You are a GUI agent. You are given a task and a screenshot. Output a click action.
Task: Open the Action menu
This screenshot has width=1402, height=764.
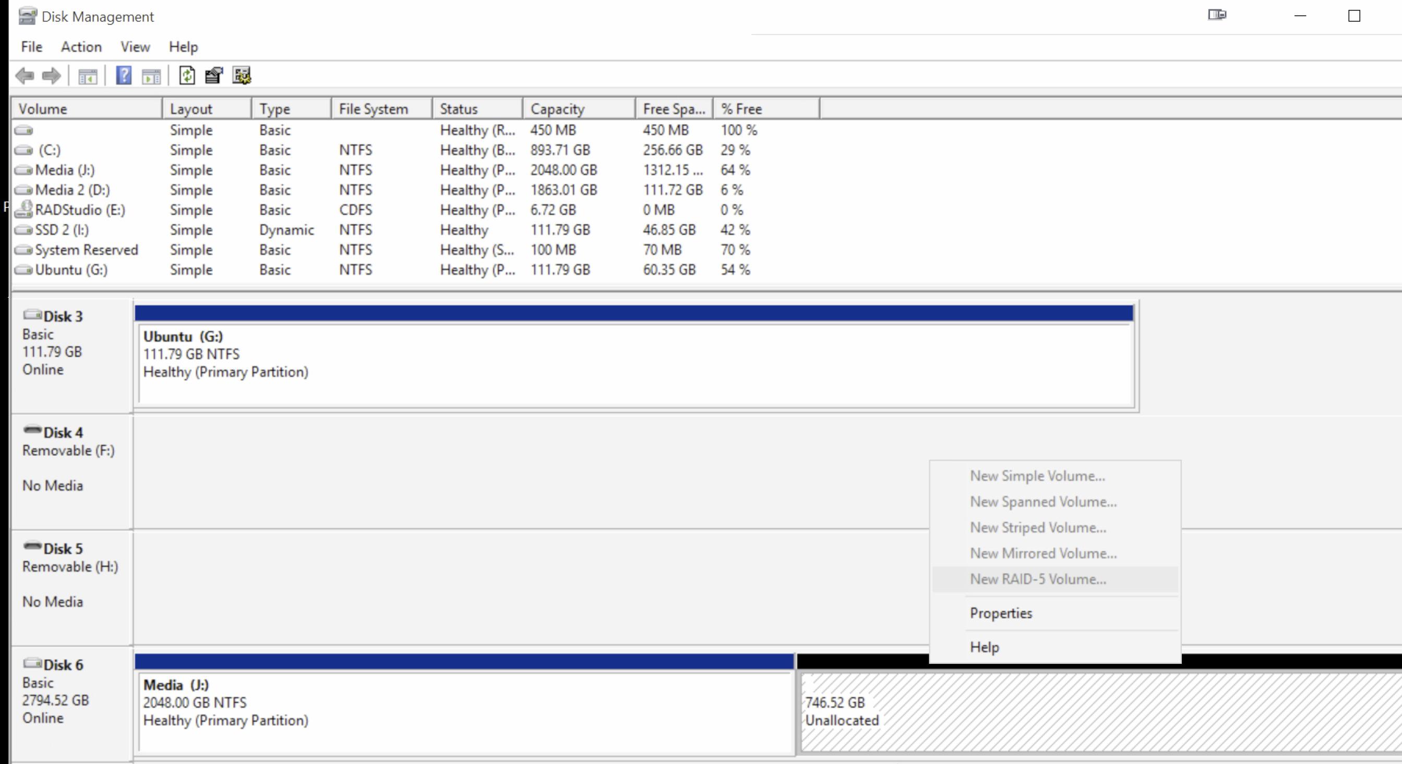(x=81, y=47)
